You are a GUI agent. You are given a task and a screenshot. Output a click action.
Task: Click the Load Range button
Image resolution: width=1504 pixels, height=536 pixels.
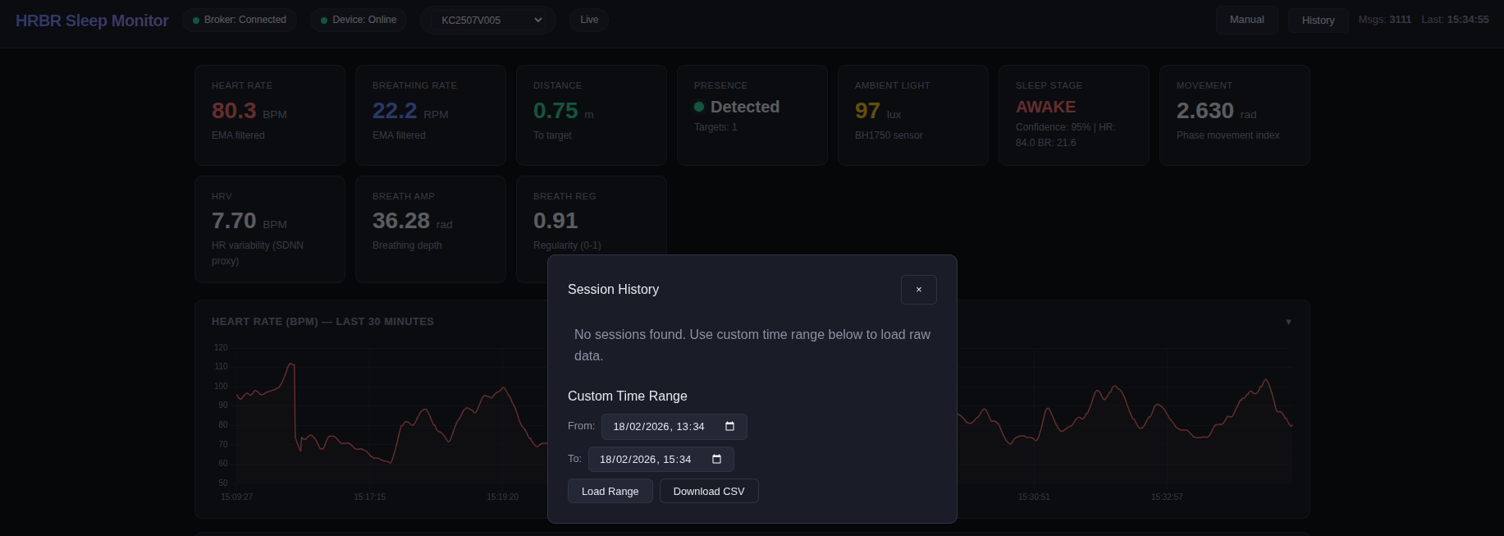[x=610, y=491]
